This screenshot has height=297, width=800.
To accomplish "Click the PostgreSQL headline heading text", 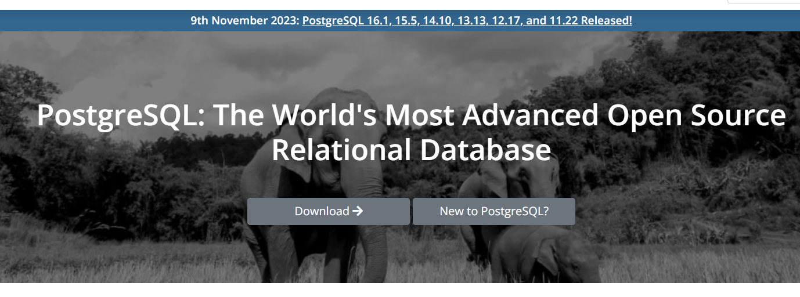I will [411, 132].
